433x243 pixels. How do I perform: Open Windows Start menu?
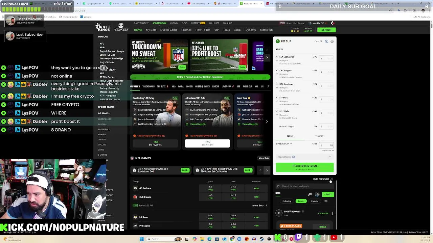click(141, 239)
